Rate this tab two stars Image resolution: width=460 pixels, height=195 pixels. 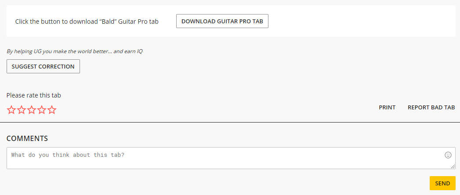pyautogui.click(x=22, y=110)
